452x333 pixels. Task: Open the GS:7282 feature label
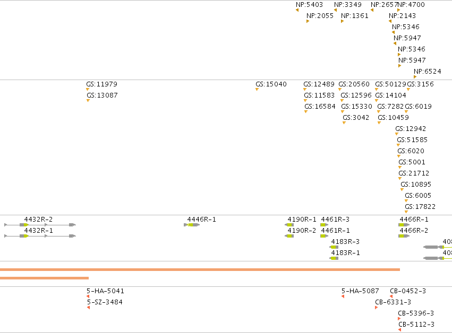[x=390, y=106]
